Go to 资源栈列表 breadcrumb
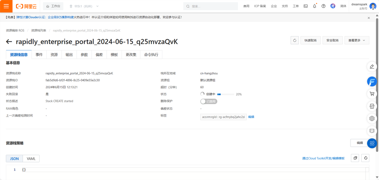379x180 pixels. coord(39,31)
